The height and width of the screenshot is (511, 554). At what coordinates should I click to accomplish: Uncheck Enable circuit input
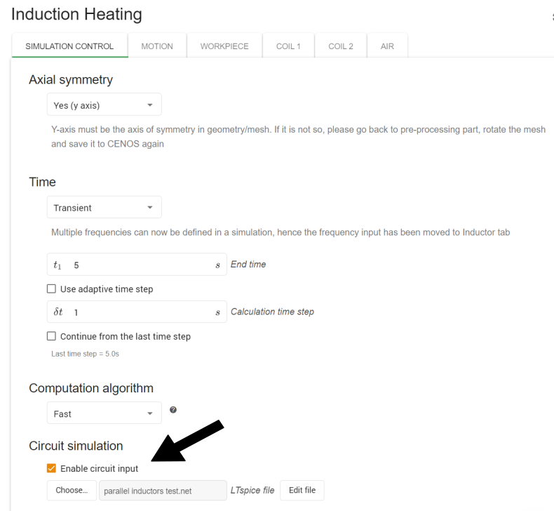(x=51, y=468)
